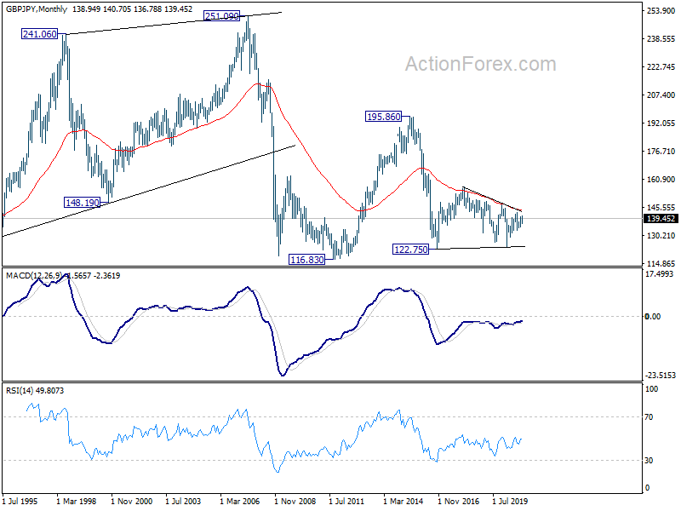Click the 251.090 peak price label
This screenshot has height=511, width=681.
point(222,16)
